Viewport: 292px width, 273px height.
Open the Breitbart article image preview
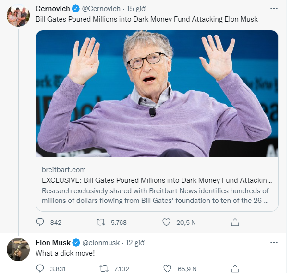pyautogui.click(x=157, y=94)
